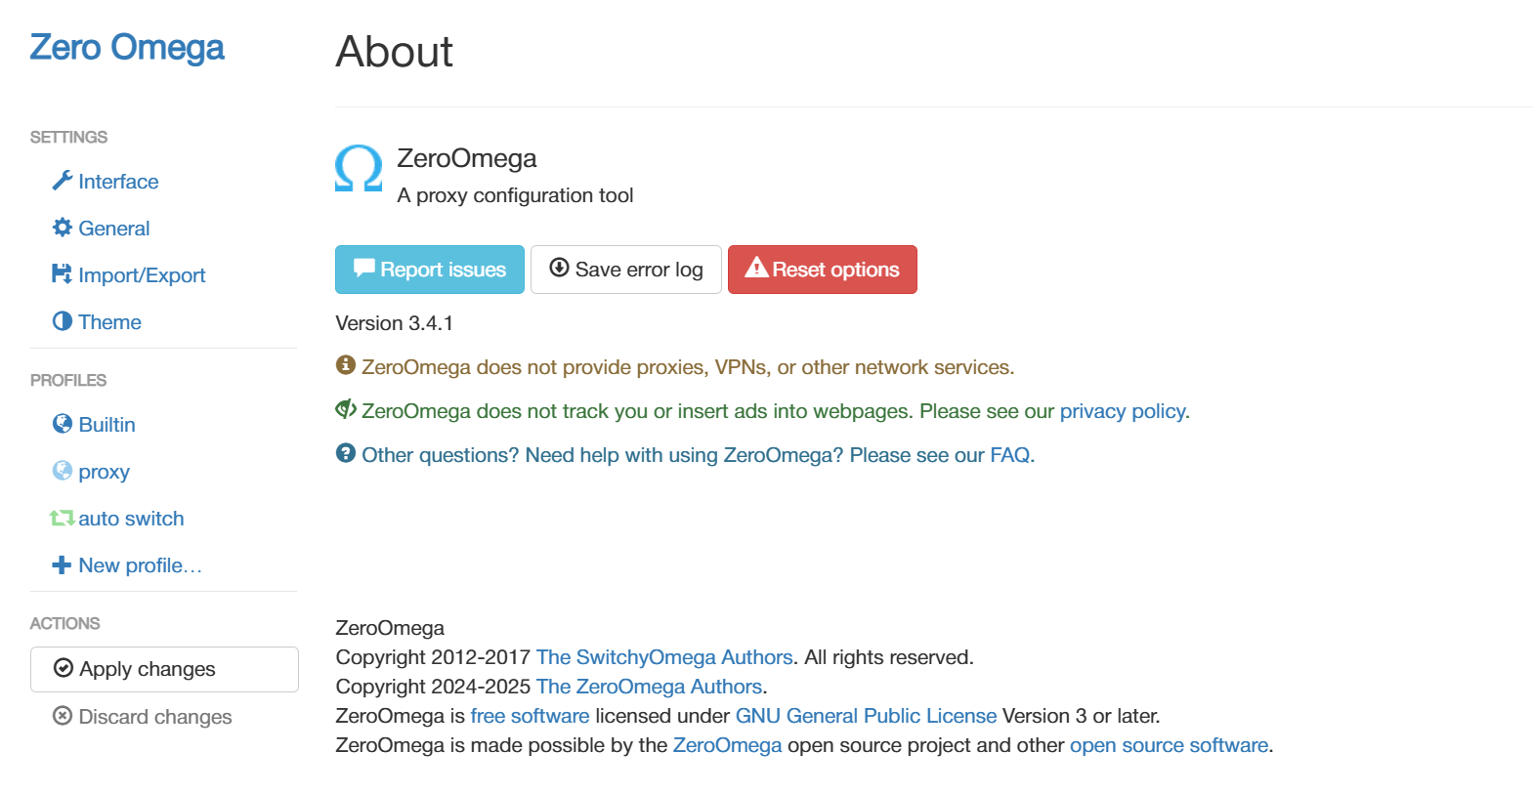
Task: Open the privacy policy link
Action: click(x=1122, y=411)
